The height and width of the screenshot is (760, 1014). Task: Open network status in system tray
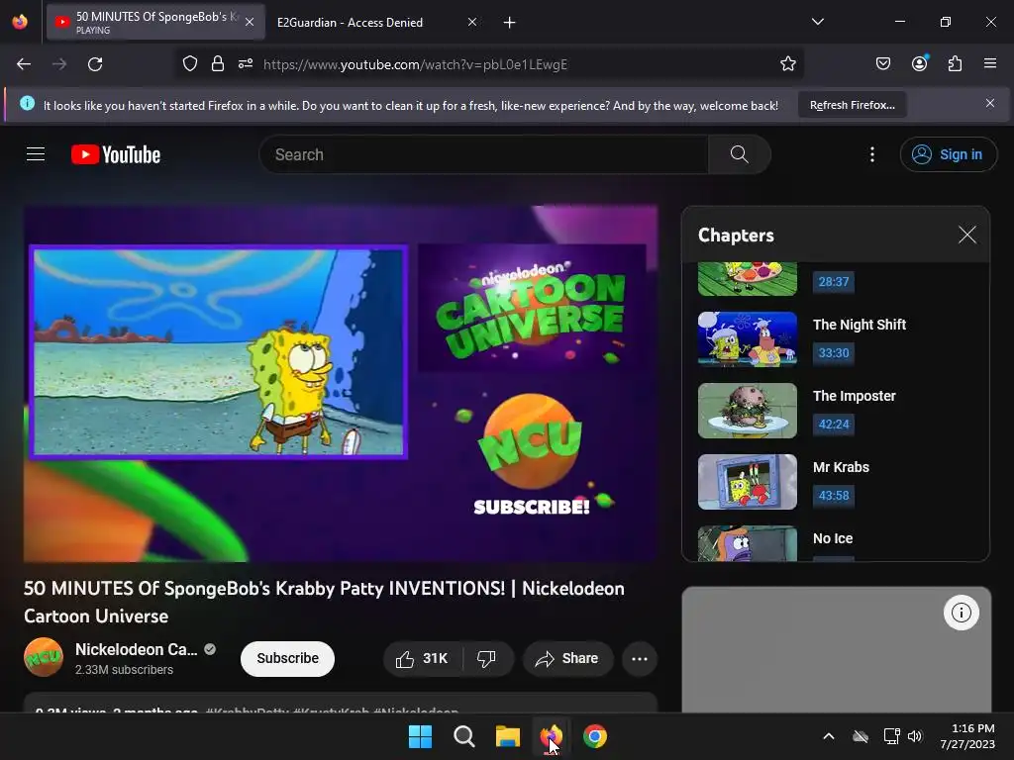(x=891, y=736)
